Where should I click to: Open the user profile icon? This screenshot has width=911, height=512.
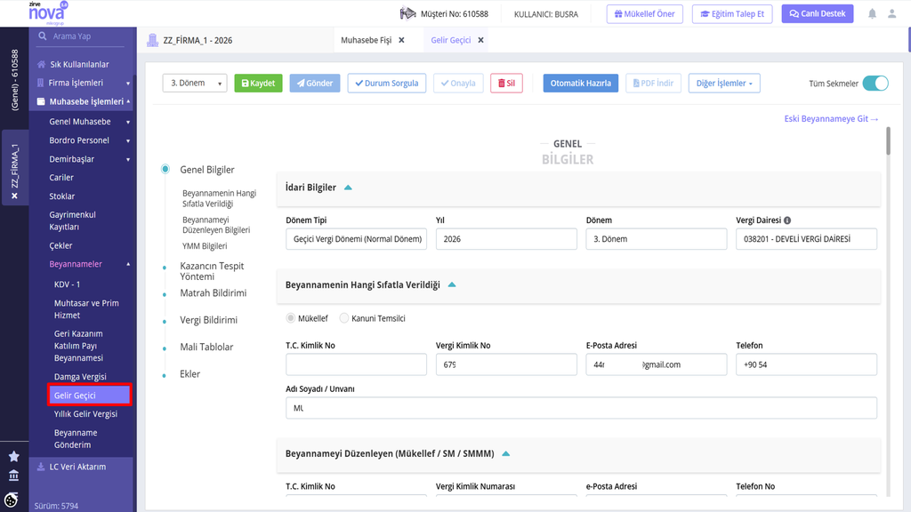click(x=891, y=14)
